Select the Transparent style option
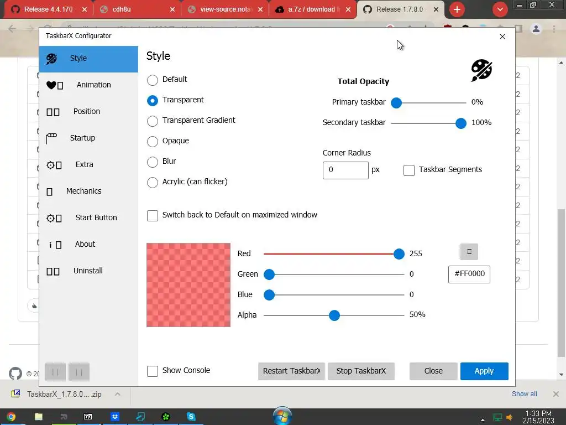 [x=153, y=101]
